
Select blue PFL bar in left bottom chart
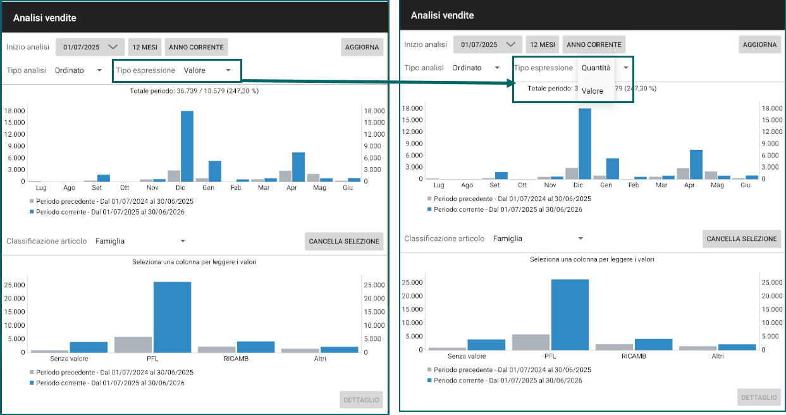click(172, 317)
